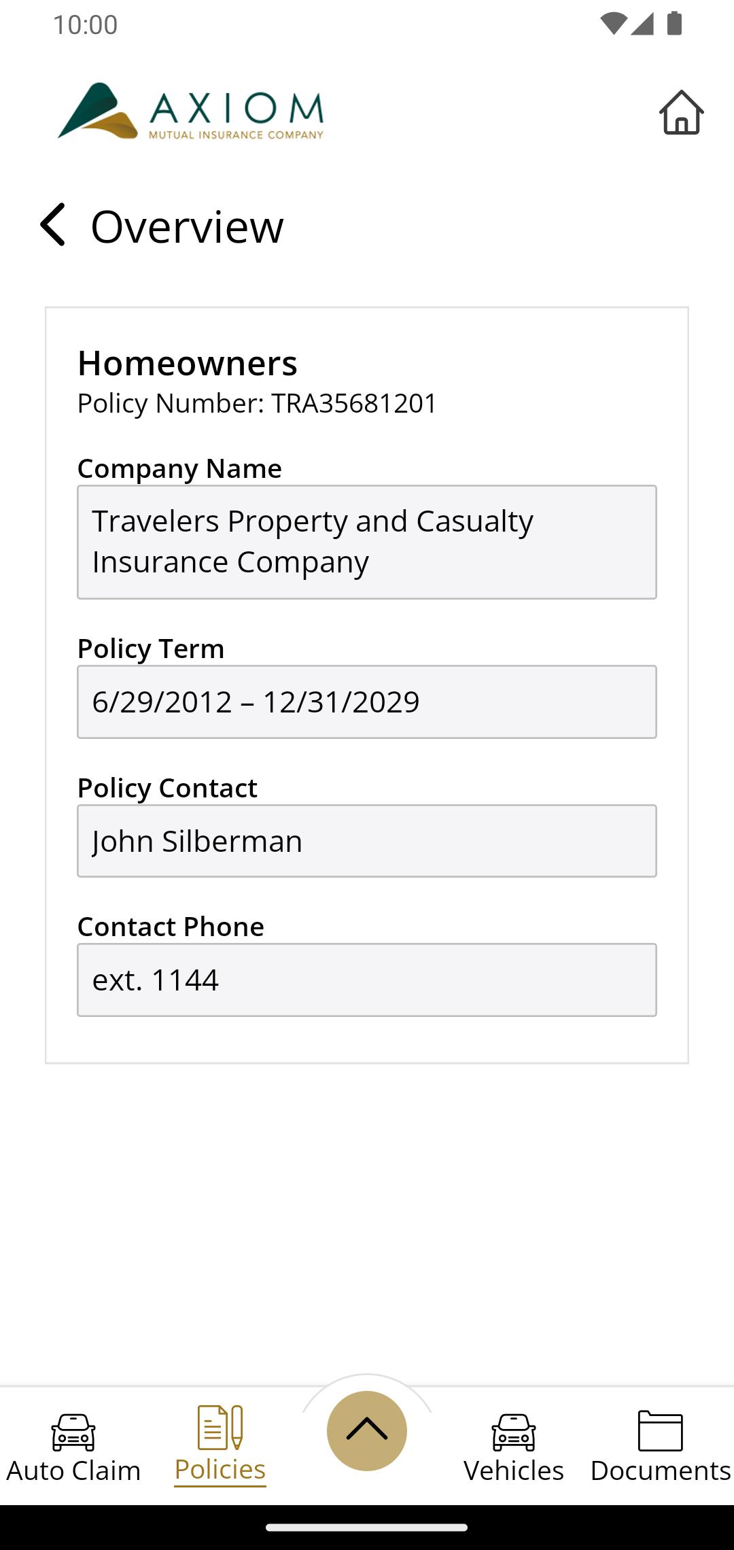
Task: Expand the gold up-chevron center button
Action: (x=367, y=1430)
